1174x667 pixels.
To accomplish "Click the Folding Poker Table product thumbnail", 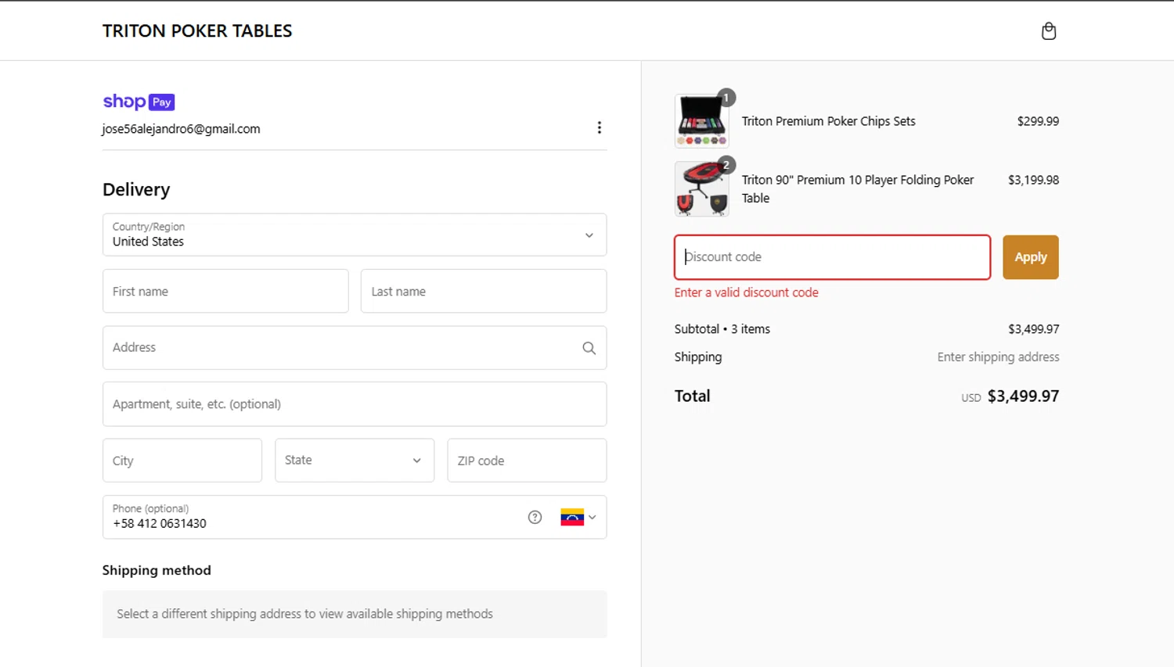I will 702,189.
